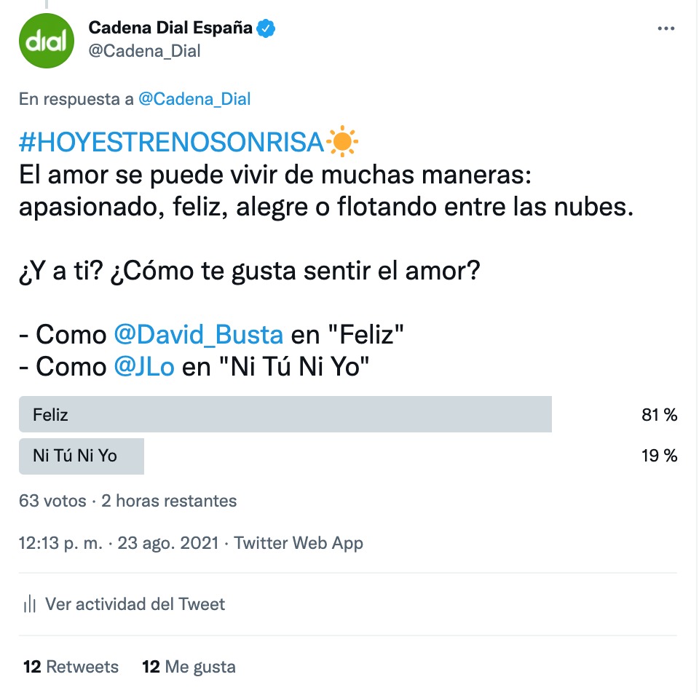Open the Cadena Dial España profile name
The image size is (699, 693).
(x=170, y=29)
